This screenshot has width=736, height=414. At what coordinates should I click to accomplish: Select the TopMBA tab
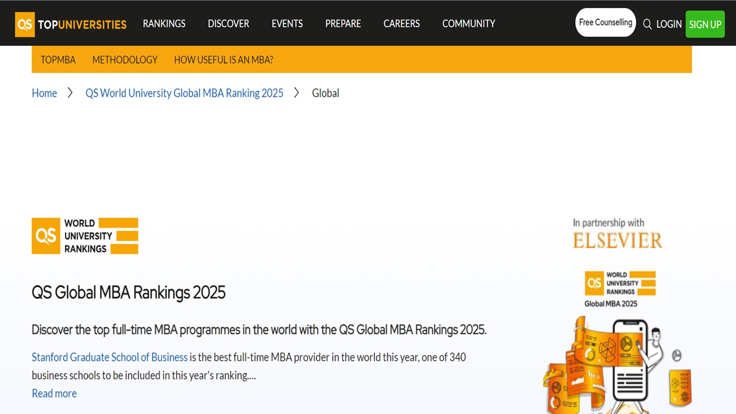(58, 60)
